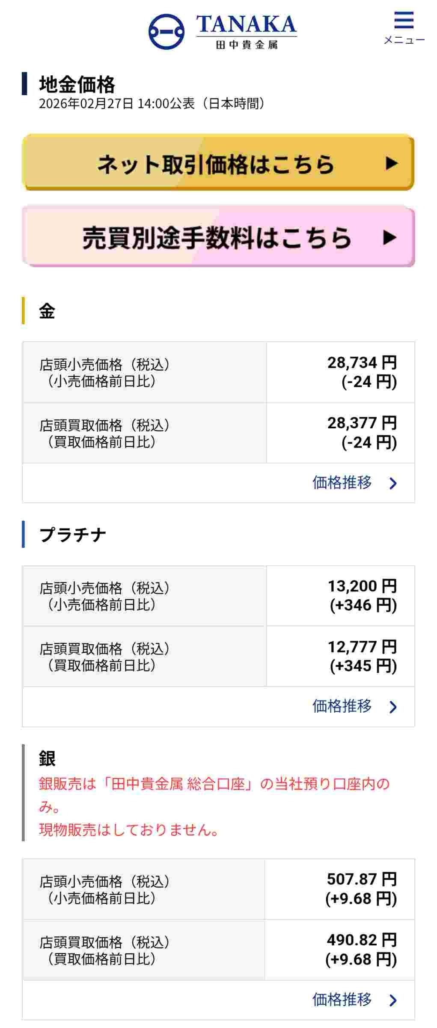Select the gold retail price 28,734 円
The height and width of the screenshot is (1028, 437).
point(362,363)
